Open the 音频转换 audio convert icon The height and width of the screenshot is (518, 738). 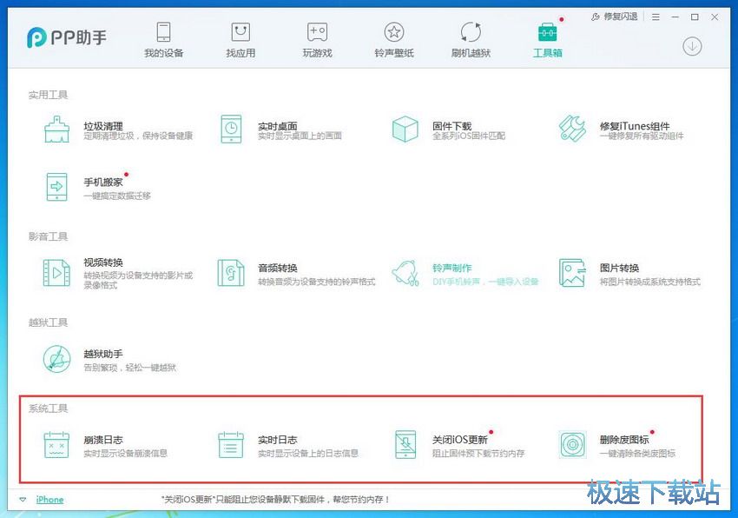coord(231,272)
